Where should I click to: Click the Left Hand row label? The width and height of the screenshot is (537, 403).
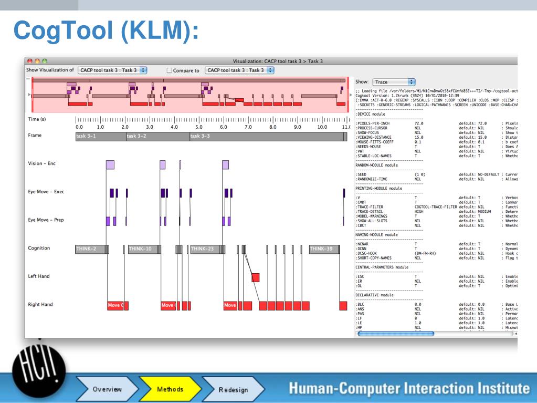(39, 276)
